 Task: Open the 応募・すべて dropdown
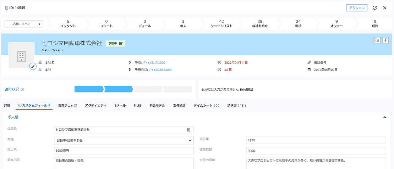[x=23, y=24]
